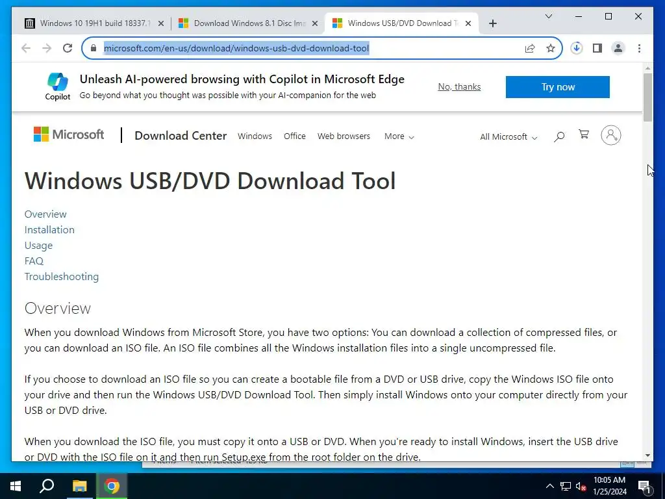Jump to Usage section link
Image resolution: width=665 pixels, height=499 pixels.
tap(38, 245)
